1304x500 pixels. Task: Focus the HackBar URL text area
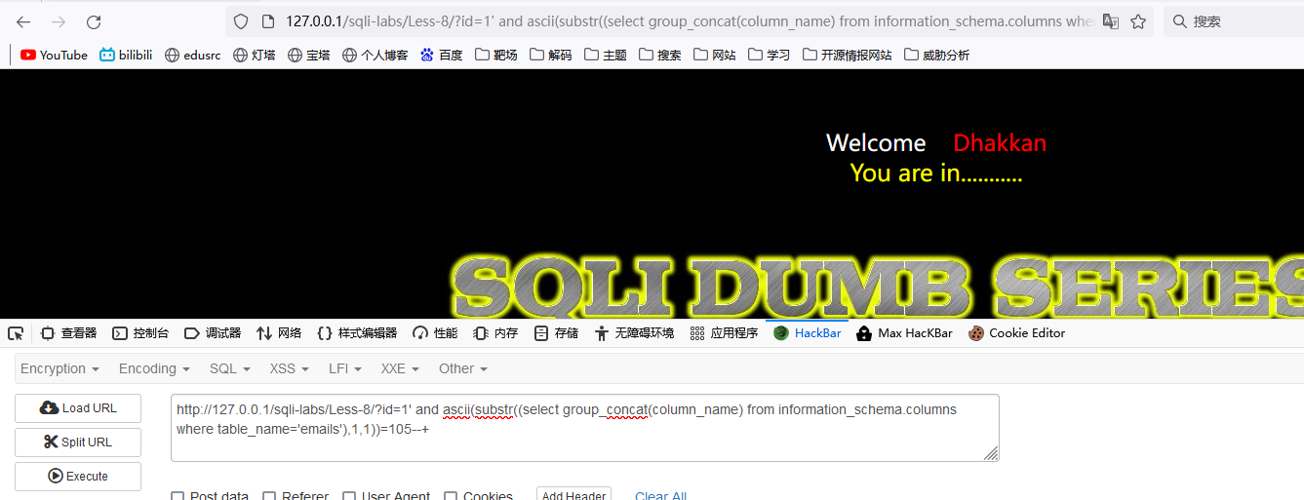point(584,427)
